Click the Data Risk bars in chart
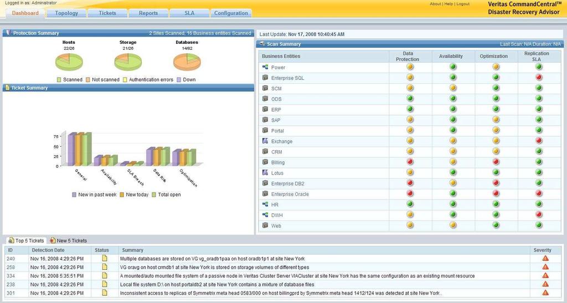 click(158, 157)
